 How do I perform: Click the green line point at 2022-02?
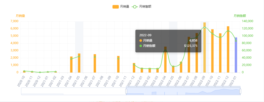(150, 69)
